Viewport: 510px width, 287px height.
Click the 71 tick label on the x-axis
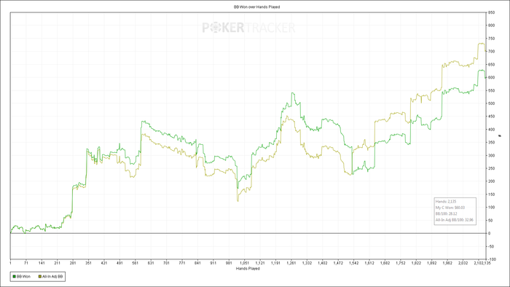point(26,263)
